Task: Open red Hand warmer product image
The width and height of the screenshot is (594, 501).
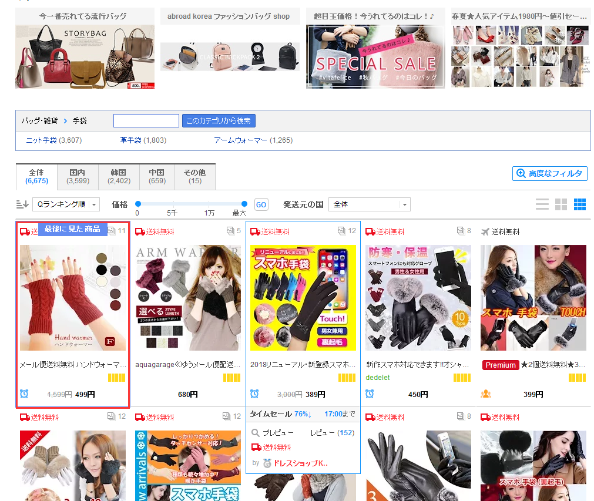Action: coord(73,298)
